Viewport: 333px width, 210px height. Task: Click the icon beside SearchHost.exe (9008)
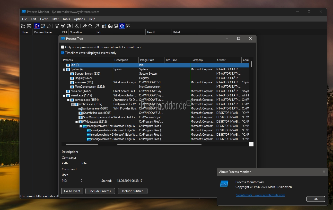pos(81,113)
